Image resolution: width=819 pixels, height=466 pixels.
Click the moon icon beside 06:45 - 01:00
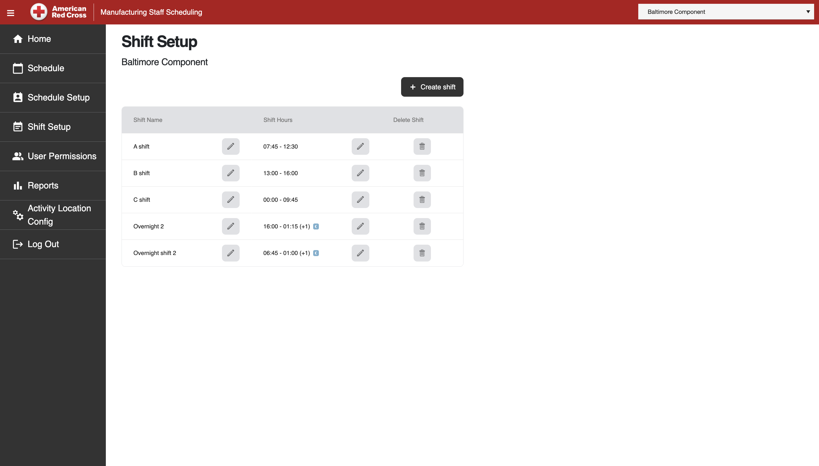316,253
